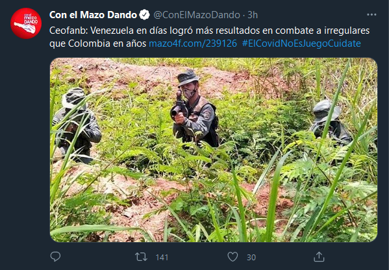
Task: Click the Con el Mazo Dando profile avatar
Action: click(26, 23)
